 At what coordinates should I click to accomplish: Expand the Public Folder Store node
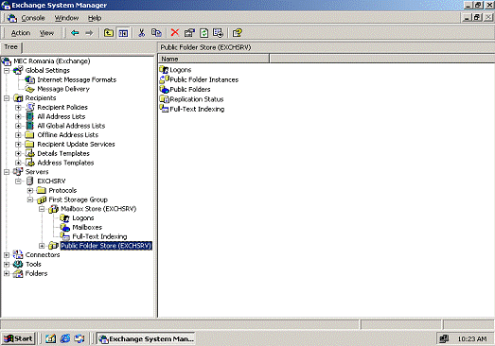coord(42,246)
